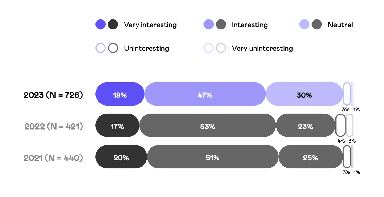The width and height of the screenshot is (384, 197).
Task: Click the 2023 (N = 726) row label
Action: [x=53, y=95]
